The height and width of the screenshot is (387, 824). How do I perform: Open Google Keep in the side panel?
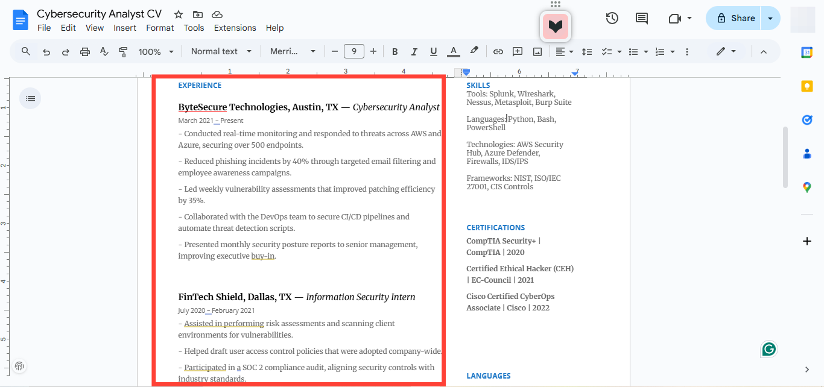pos(807,86)
